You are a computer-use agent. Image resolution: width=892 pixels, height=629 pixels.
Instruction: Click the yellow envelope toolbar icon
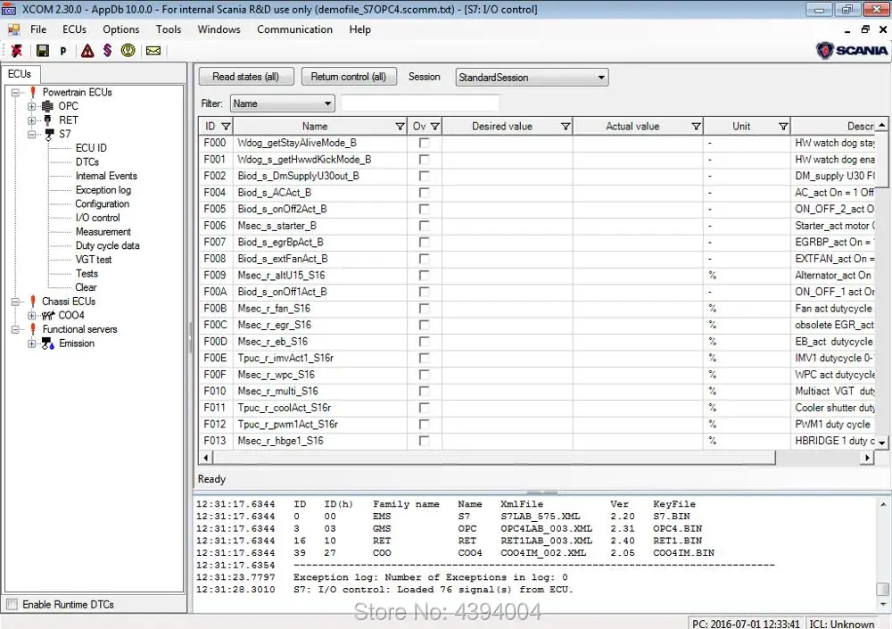pos(153,51)
